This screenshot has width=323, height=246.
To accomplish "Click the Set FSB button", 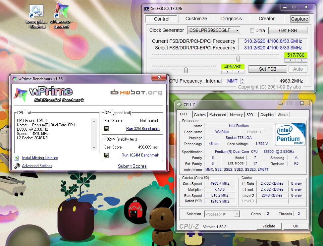I will tap(267, 69).
